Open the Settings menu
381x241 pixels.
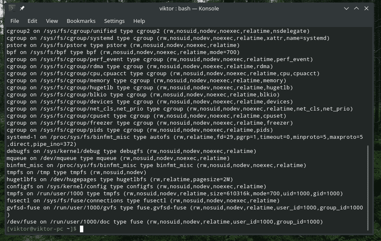coord(114,21)
